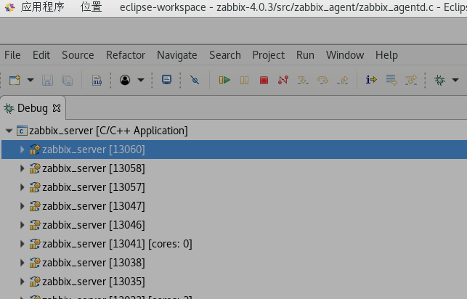Expand zabbix_server [13058] process
This screenshot has width=467, height=299.
(23, 168)
